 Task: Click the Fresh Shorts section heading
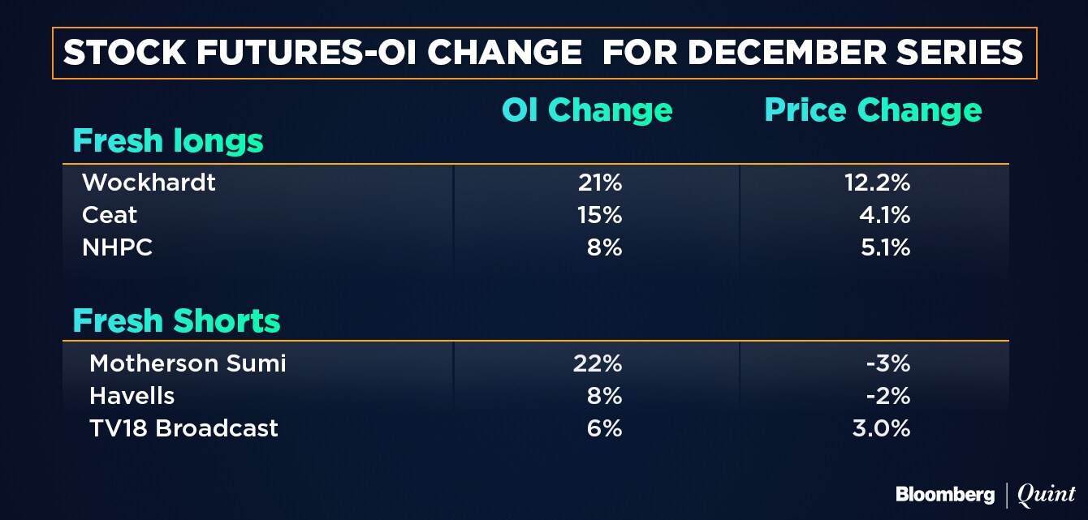[176, 320]
